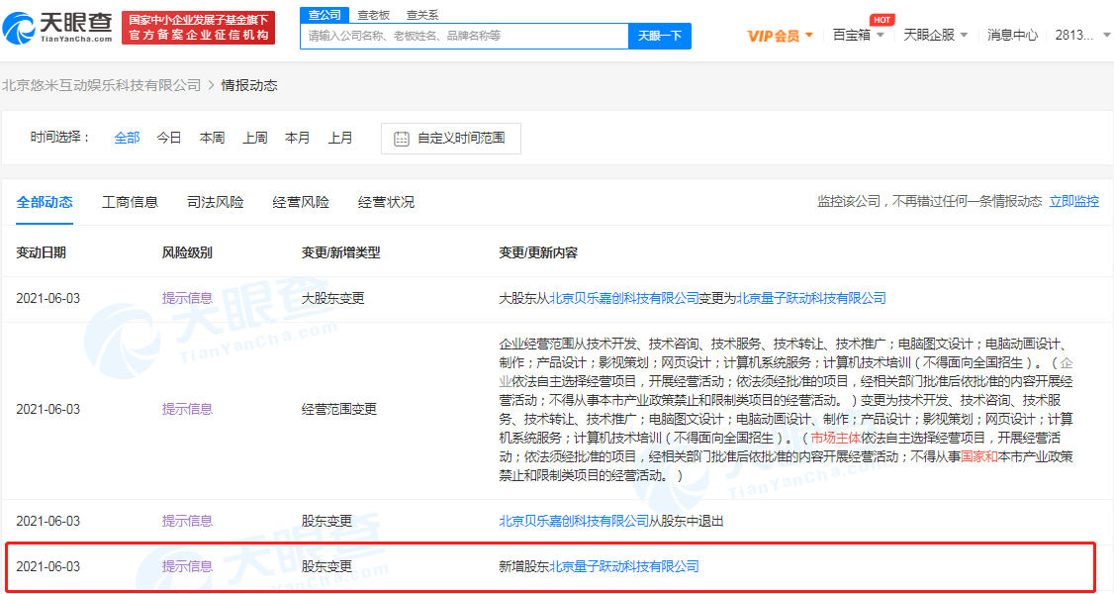
Task: Click the 变更/新增类型 column header
Action: [x=341, y=253]
